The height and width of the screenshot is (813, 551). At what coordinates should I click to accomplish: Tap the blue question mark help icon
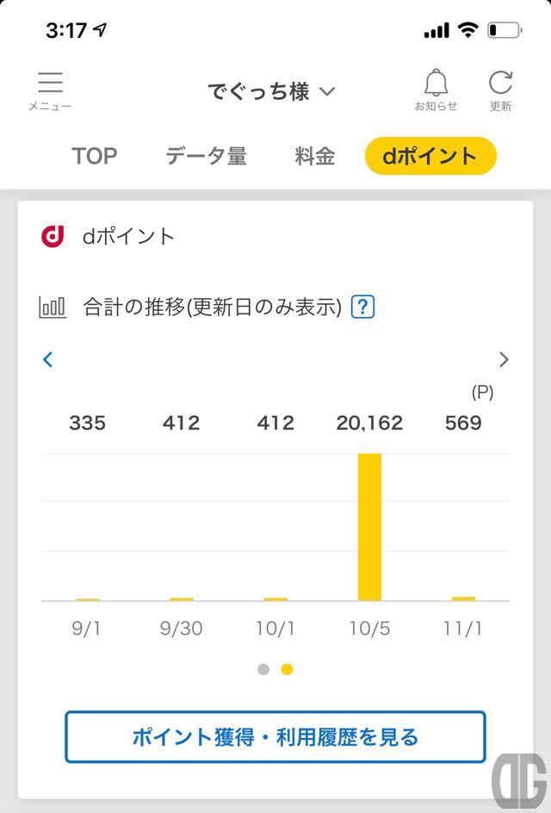pyautogui.click(x=362, y=307)
